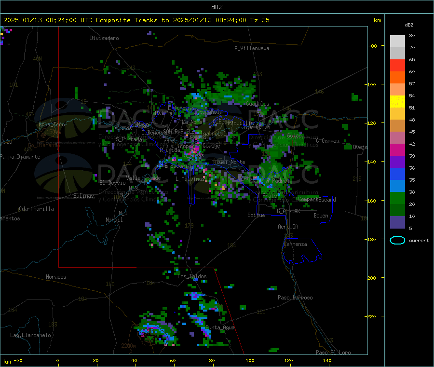Click the cyan current track oval icon
434x367 pixels.
(397, 240)
